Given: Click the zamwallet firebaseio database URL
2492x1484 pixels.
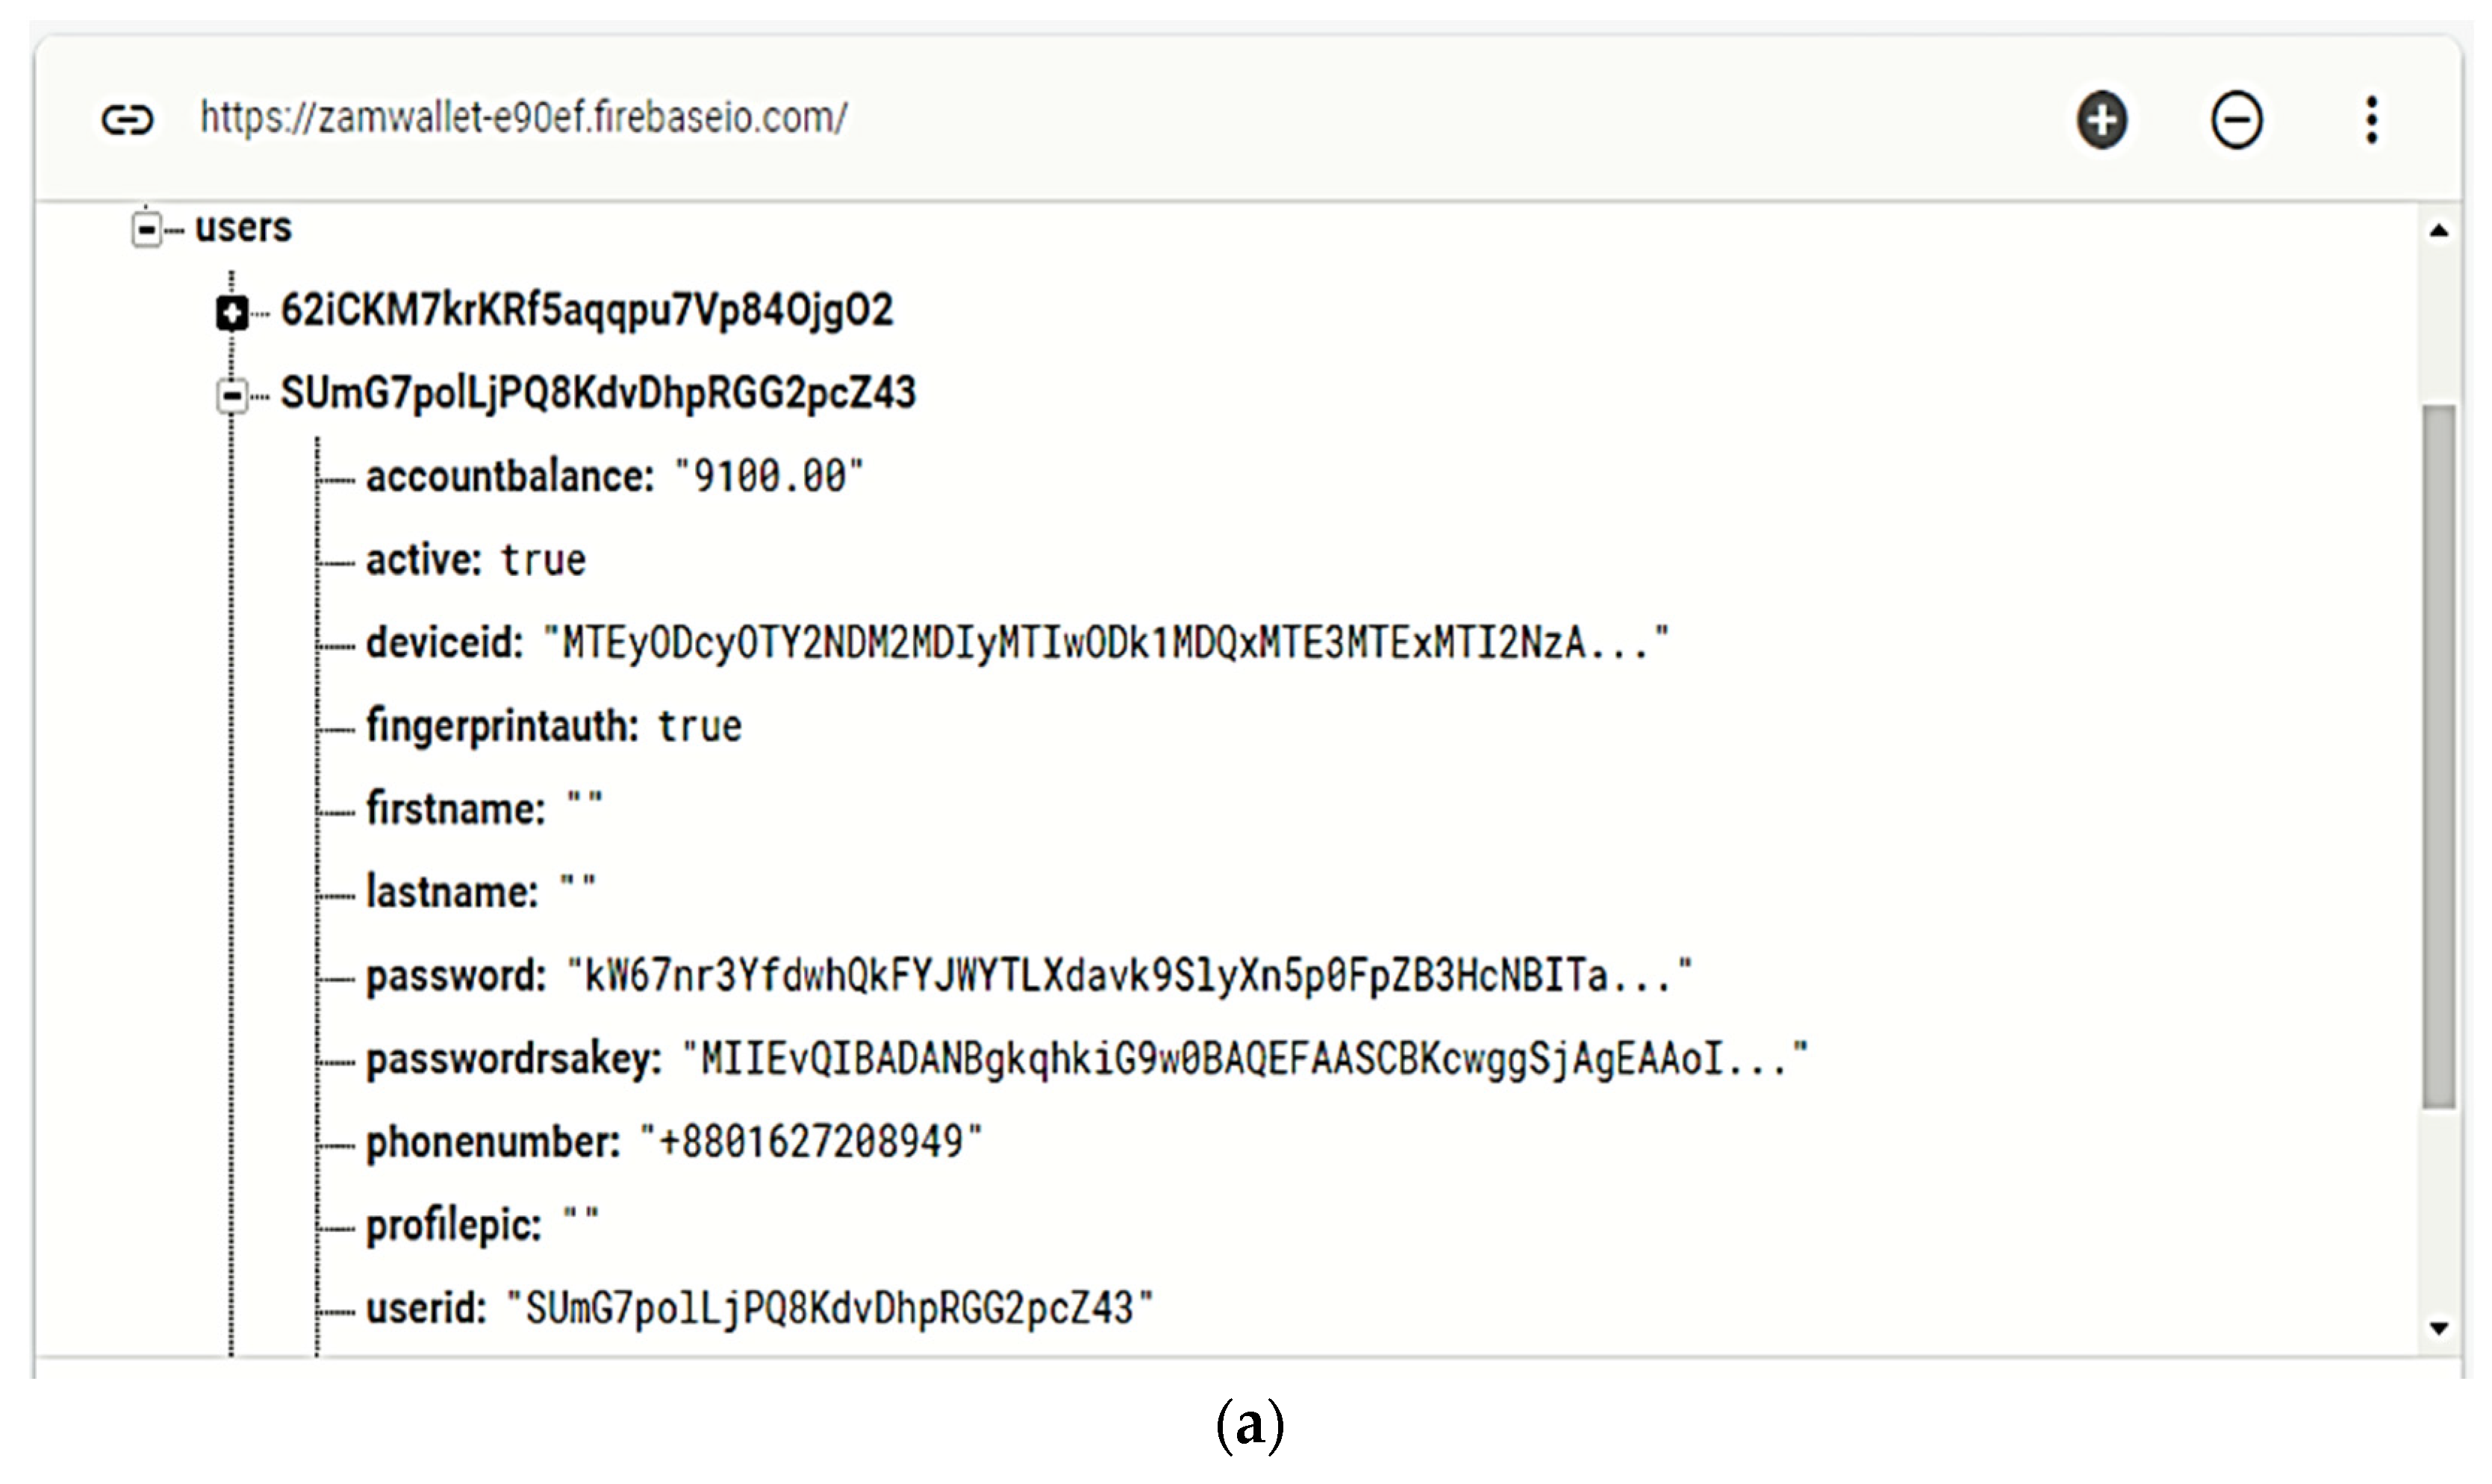Looking at the screenshot, I should tap(523, 118).
